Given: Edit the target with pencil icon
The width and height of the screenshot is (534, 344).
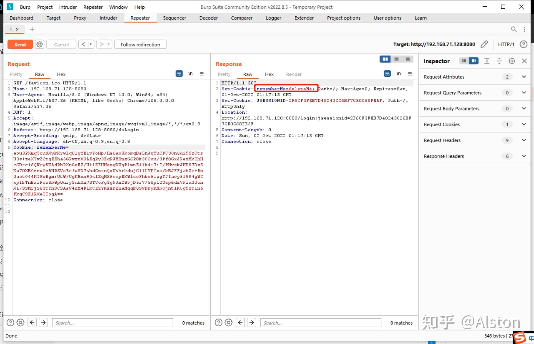Looking at the screenshot, I should (484, 44).
